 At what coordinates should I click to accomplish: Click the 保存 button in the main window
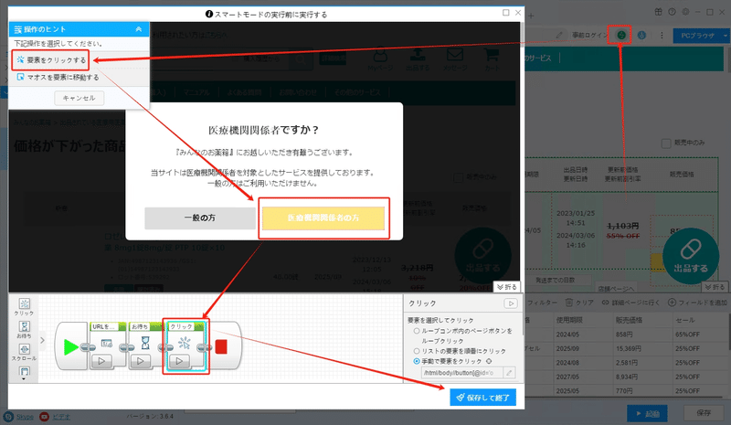[x=704, y=413]
